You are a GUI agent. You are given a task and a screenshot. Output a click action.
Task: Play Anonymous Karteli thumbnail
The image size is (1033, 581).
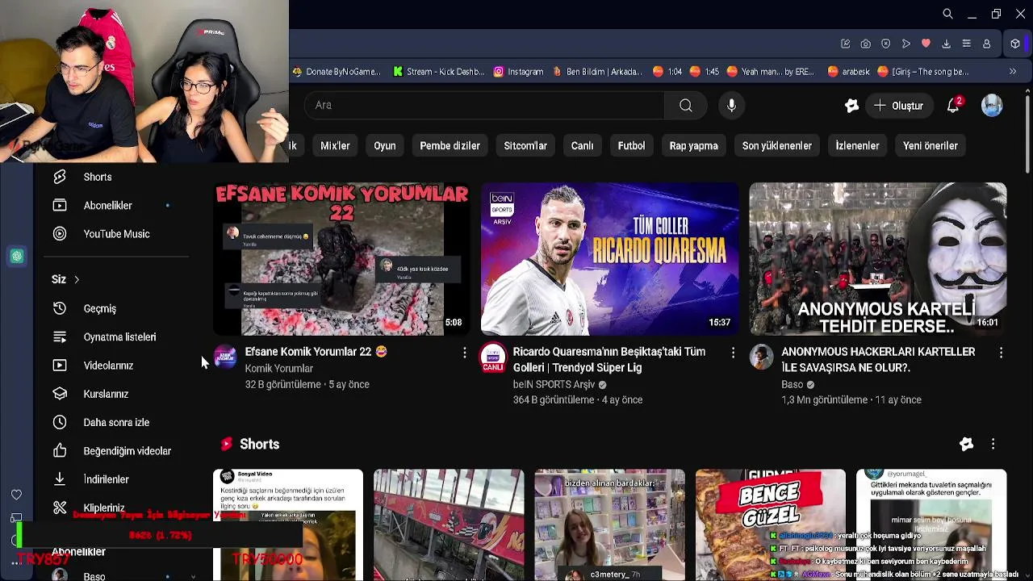coord(878,258)
